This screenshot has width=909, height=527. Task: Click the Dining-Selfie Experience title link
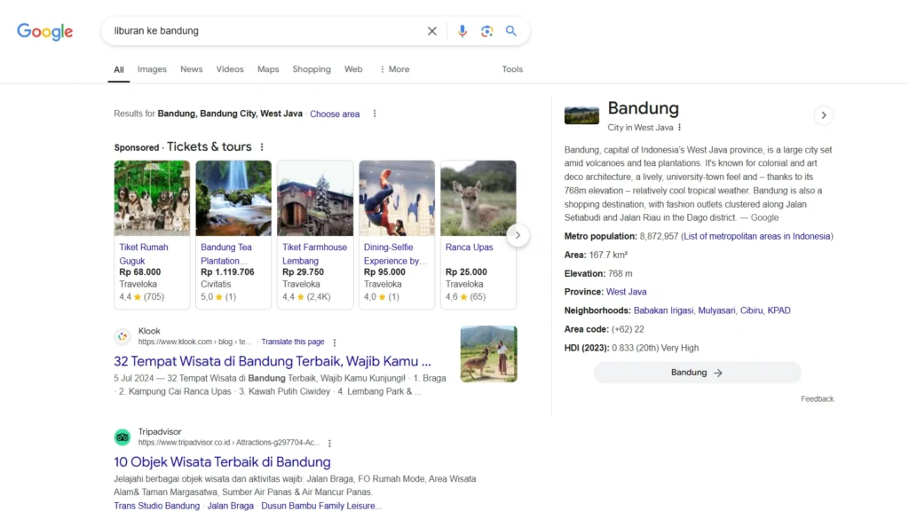(395, 254)
